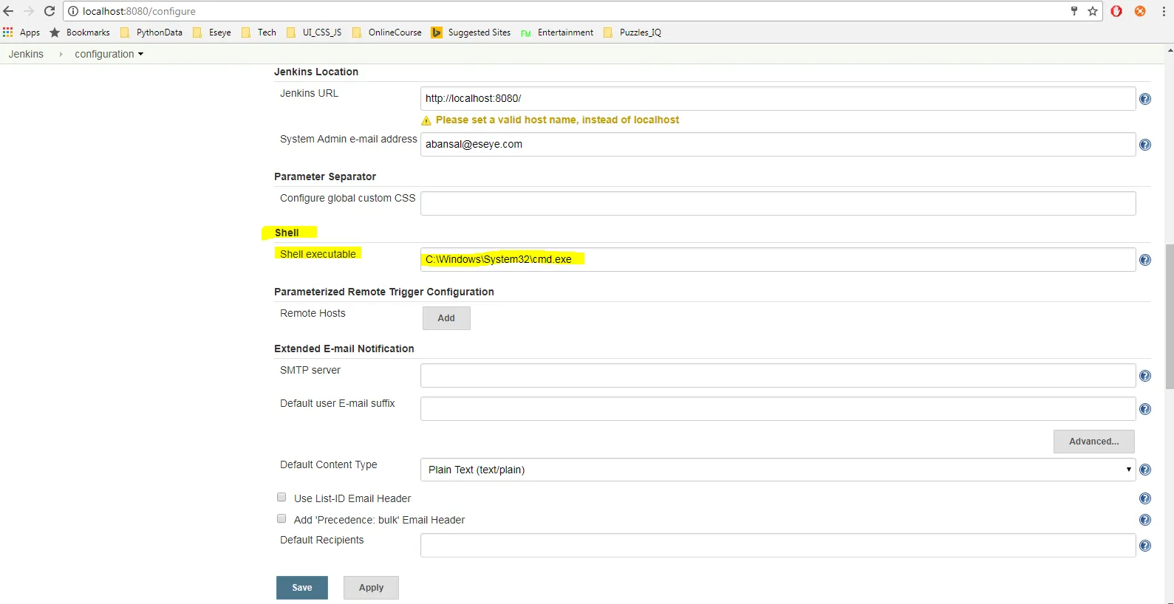Click the Remote Hosts label

tap(313, 313)
